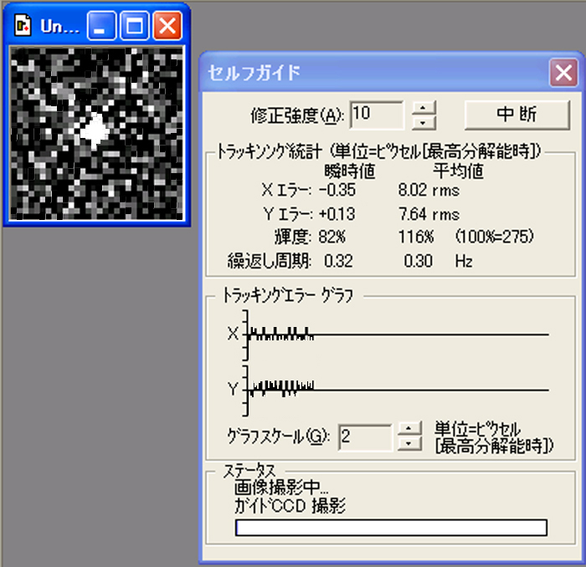This screenshot has height=567, width=586.
Task: Increase 修正強度 with the up arrow
Action: [424, 108]
